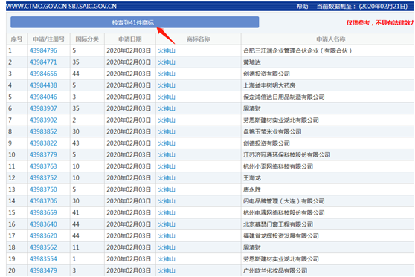This screenshot has width=415, height=277.
Task: Open registration number 43984438
Action: pos(43,85)
